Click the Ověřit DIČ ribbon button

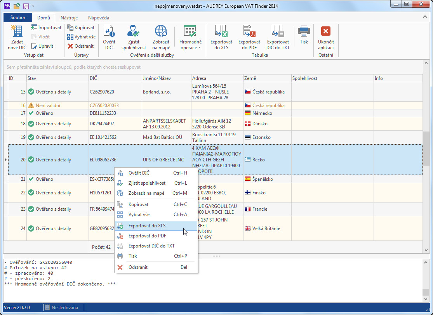[x=109, y=38]
